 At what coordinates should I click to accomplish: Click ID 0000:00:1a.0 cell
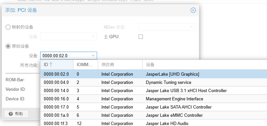tap(56, 115)
